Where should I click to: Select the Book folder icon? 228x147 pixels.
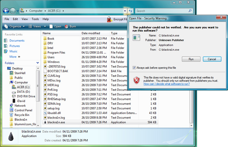coord(45,39)
